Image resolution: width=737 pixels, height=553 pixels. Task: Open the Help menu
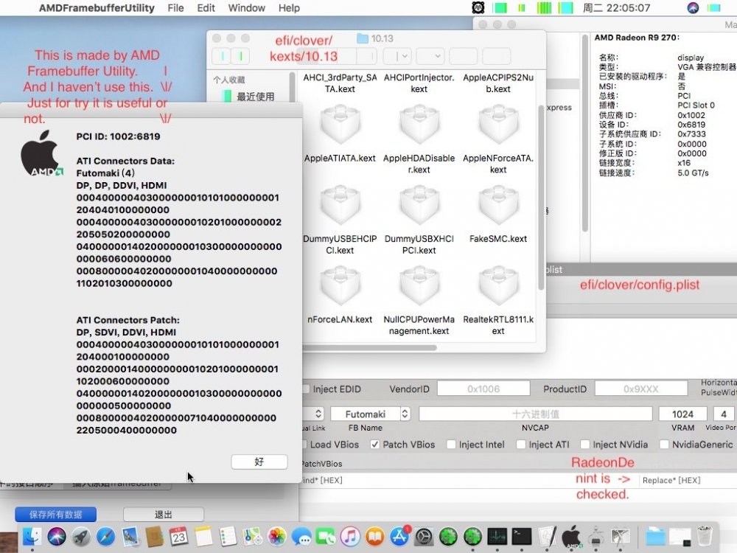[289, 8]
